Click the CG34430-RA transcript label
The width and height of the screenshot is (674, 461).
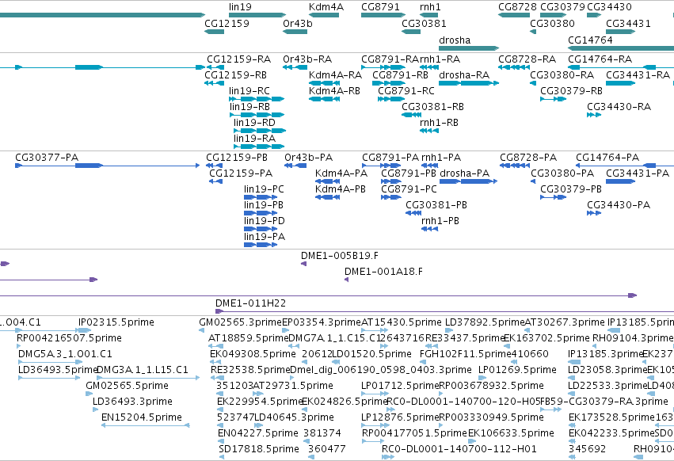pyautogui.click(x=619, y=107)
